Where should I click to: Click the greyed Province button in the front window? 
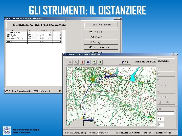(166, 85)
